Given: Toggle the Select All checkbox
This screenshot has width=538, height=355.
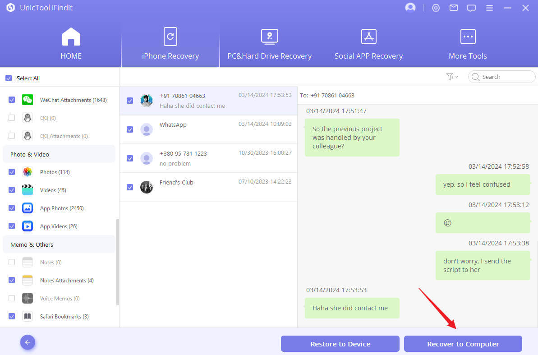Looking at the screenshot, I should [x=9, y=78].
